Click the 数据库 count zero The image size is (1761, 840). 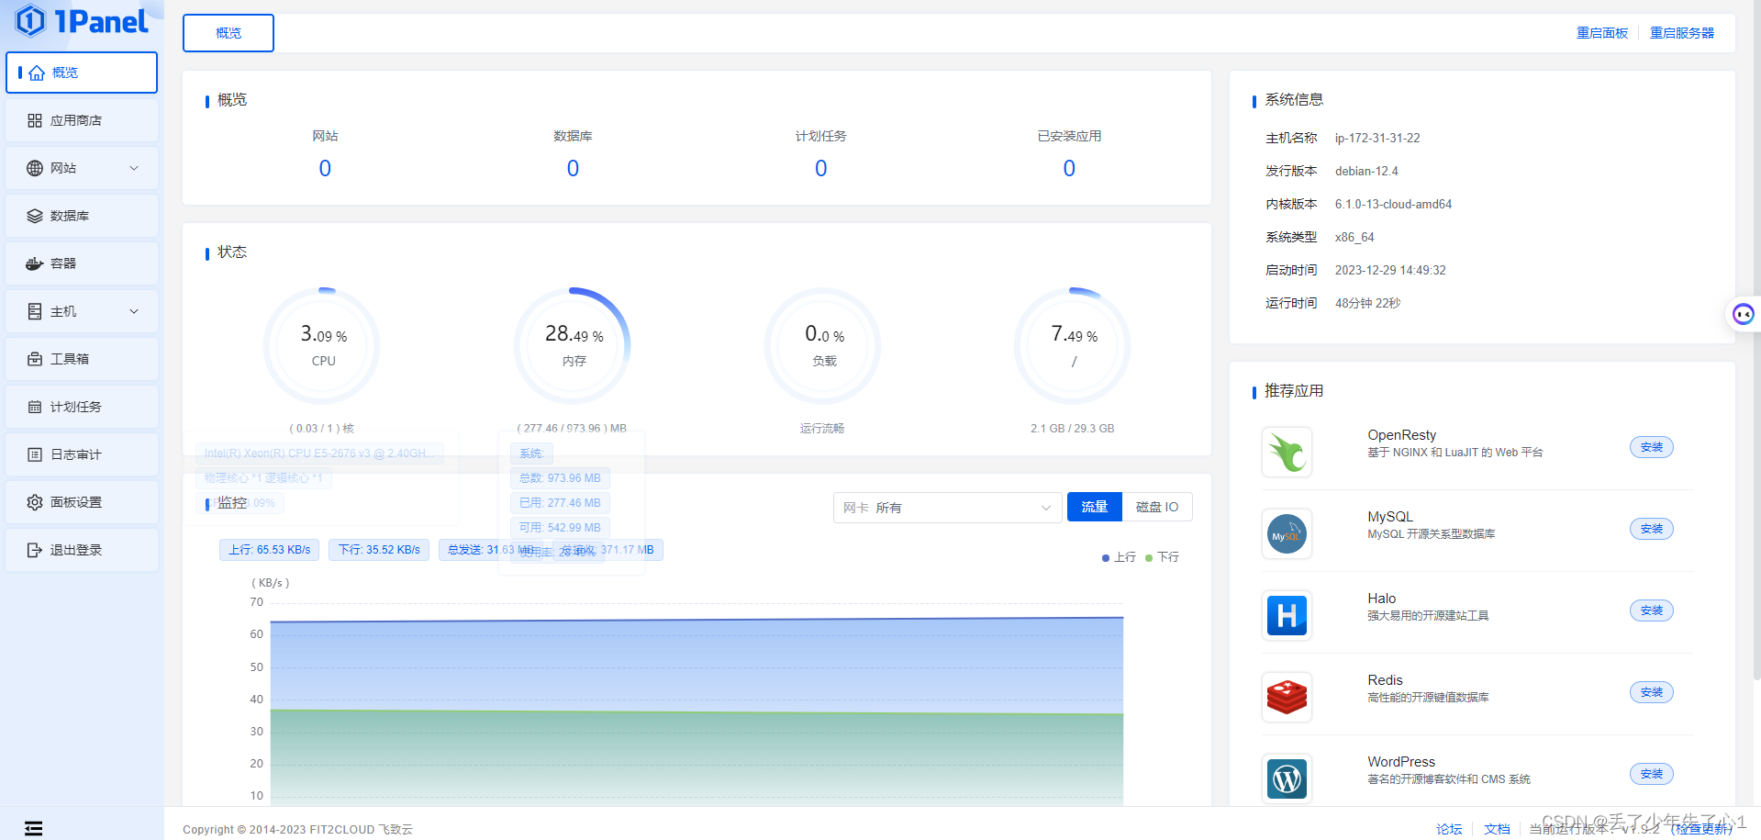tap(573, 169)
